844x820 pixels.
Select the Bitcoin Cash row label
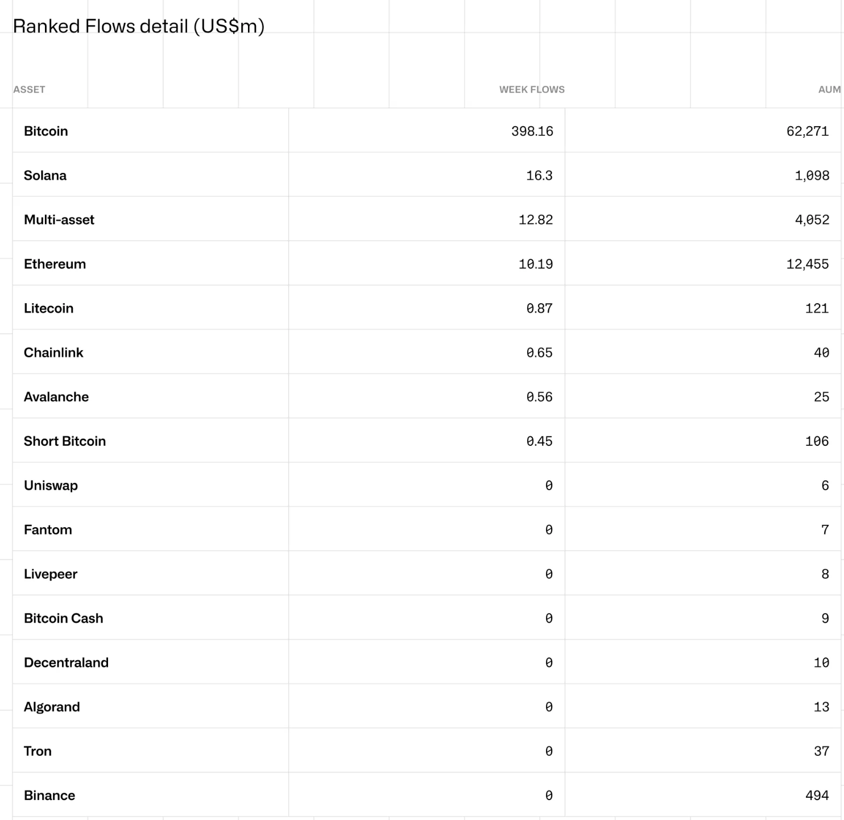click(x=64, y=619)
